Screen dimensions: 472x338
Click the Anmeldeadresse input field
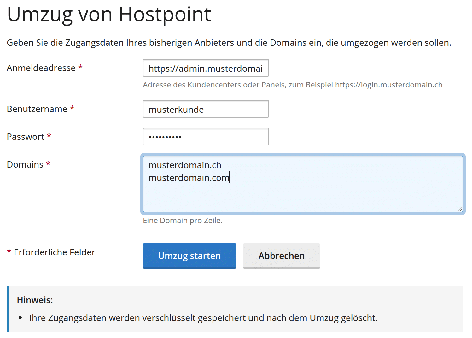click(x=206, y=68)
